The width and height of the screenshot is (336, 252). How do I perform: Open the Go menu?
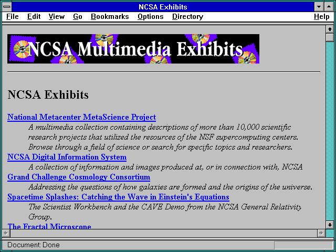tap(77, 17)
